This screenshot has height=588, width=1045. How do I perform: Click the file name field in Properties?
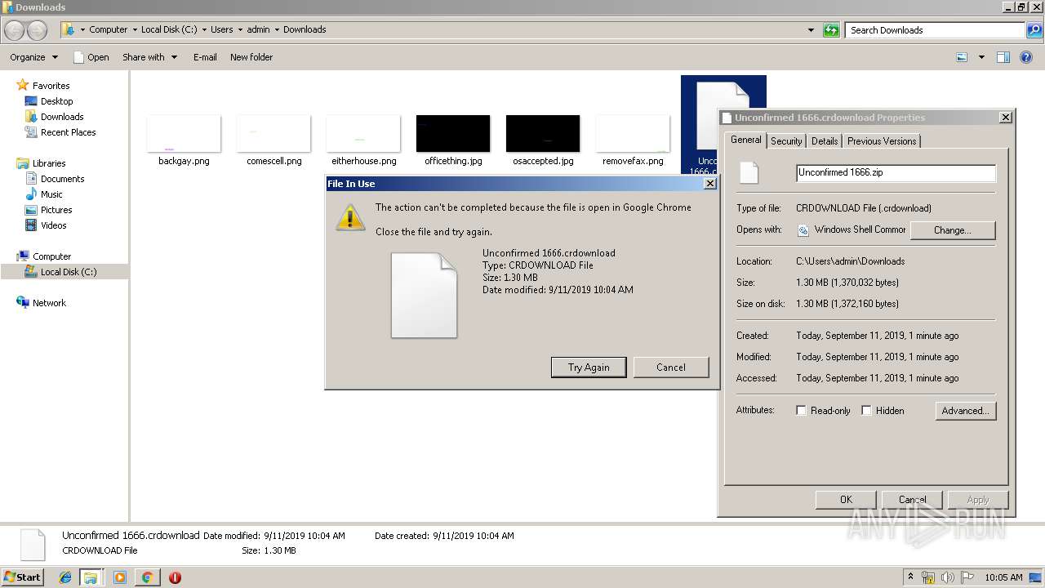pyautogui.click(x=896, y=173)
